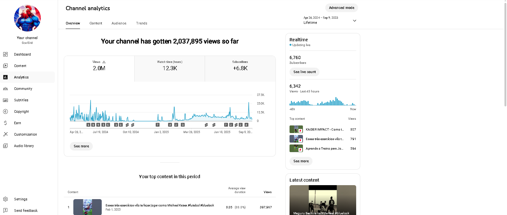Image resolution: width=507 pixels, height=215 pixels.
Task: Open the KAISER IMPACT top content thumbnail
Action: coord(296,129)
